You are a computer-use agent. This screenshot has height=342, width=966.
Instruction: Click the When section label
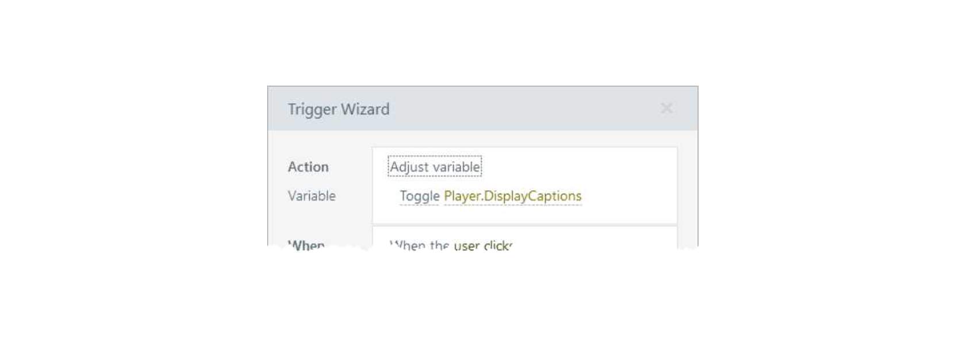(x=306, y=245)
